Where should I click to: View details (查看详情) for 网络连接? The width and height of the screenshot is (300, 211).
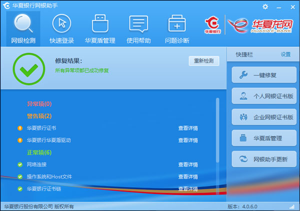[188, 164]
